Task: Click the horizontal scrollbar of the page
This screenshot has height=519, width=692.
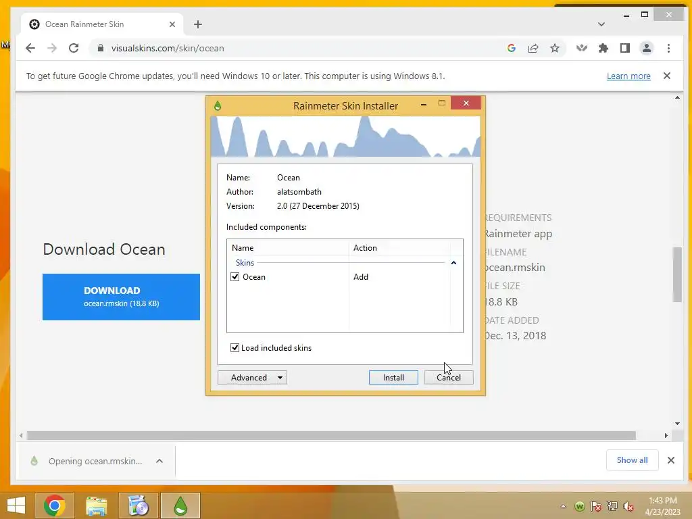Action: click(x=331, y=436)
